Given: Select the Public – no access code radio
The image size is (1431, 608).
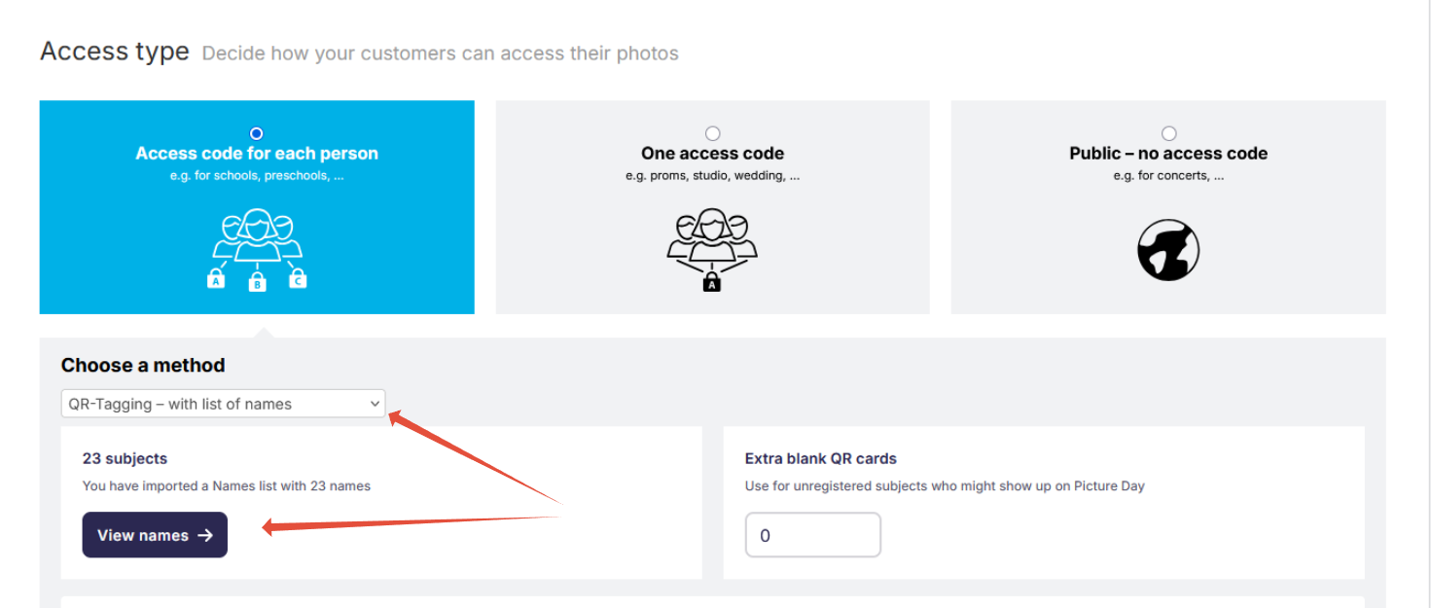Looking at the screenshot, I should (1168, 133).
